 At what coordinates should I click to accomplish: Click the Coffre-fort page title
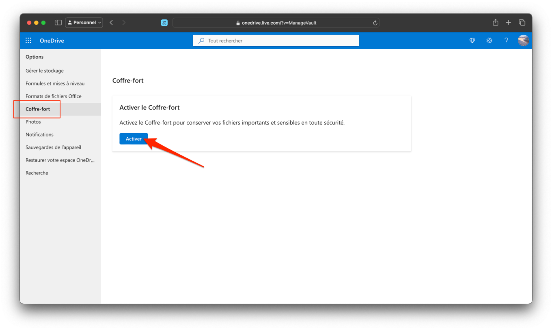pyautogui.click(x=128, y=81)
